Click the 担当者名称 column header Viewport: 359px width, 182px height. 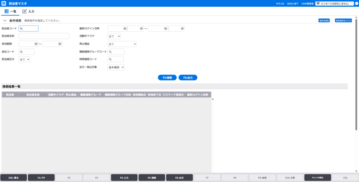pos(33,94)
